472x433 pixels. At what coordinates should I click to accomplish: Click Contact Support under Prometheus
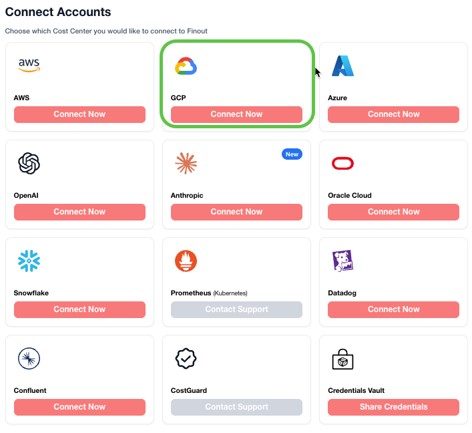236,309
